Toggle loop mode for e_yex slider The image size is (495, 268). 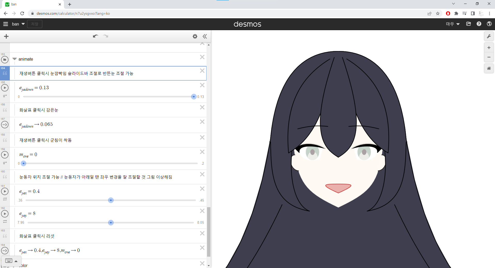point(5,199)
